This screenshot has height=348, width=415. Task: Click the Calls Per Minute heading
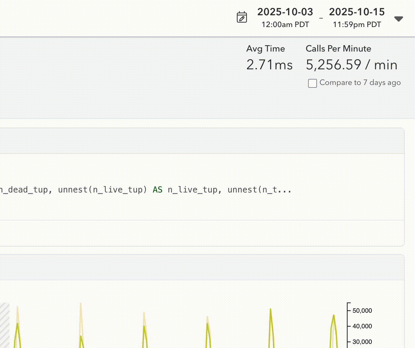[338, 49]
